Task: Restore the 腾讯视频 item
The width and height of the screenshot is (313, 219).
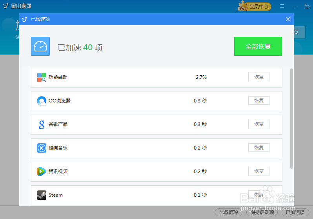Action: click(x=259, y=171)
